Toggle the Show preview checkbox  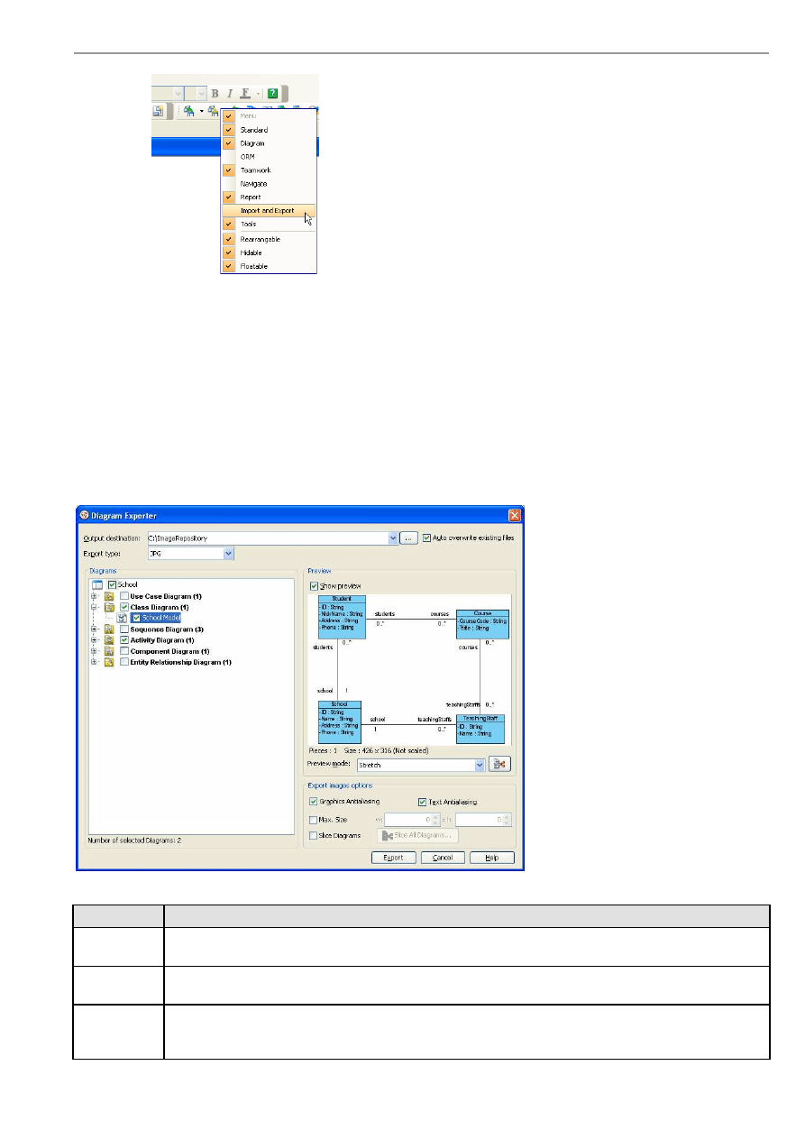[314, 586]
